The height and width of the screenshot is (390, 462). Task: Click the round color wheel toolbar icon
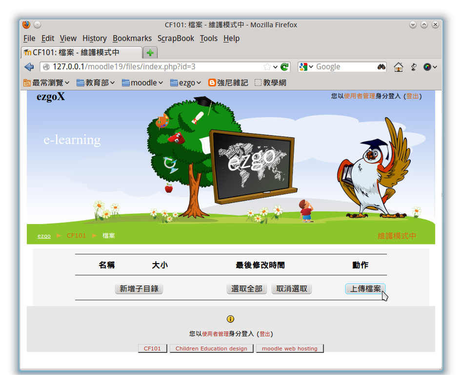click(427, 67)
